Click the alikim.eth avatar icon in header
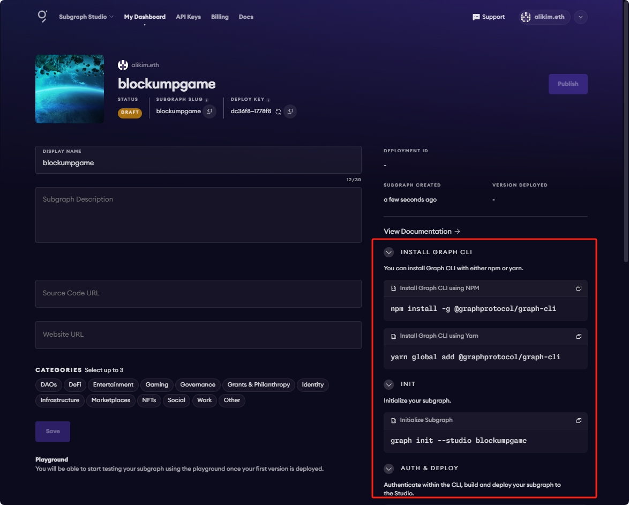The image size is (629, 505). pyautogui.click(x=526, y=17)
